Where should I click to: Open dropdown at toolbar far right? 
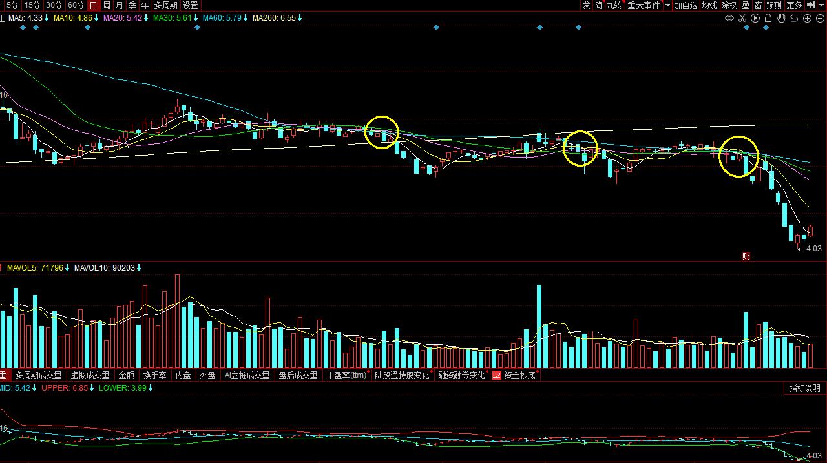pyautogui.click(x=822, y=5)
